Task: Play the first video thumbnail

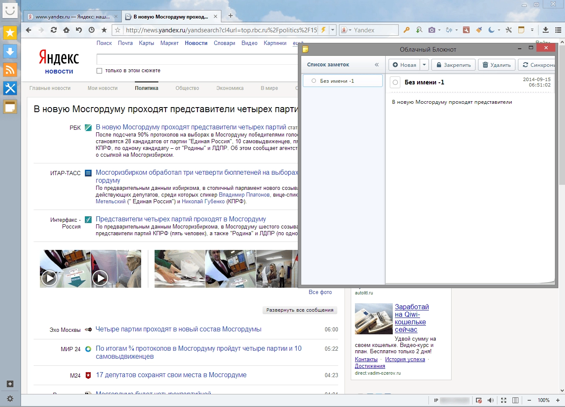Action: tap(50, 278)
